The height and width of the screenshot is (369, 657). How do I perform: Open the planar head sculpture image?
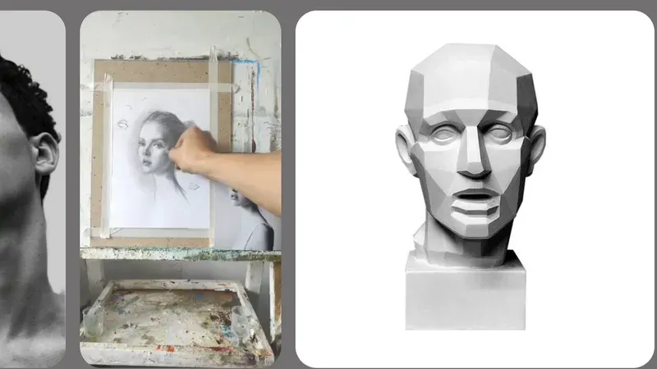(x=475, y=189)
